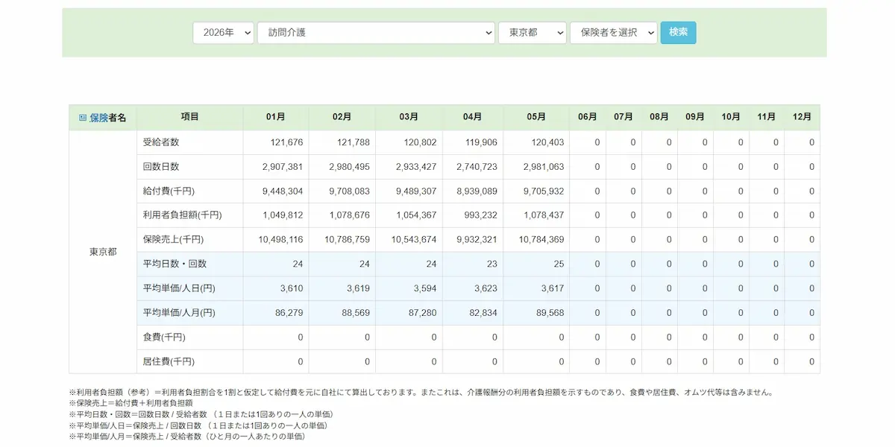895x447 pixels.
Task: Click the value 121,788 in 受給者数
Action: point(354,142)
